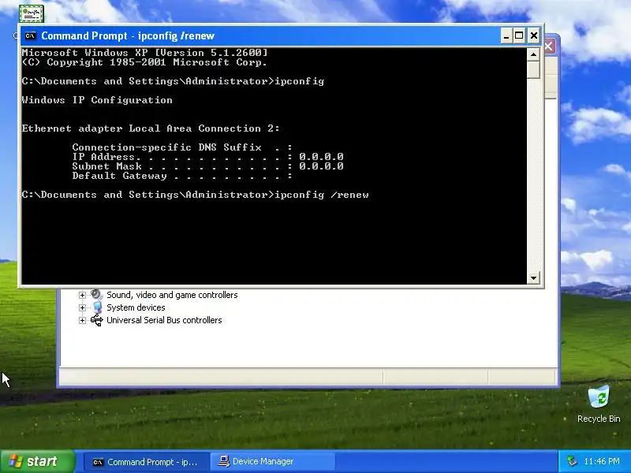Click the Device Manager taskbar icon
The image size is (631, 473).
point(224,461)
